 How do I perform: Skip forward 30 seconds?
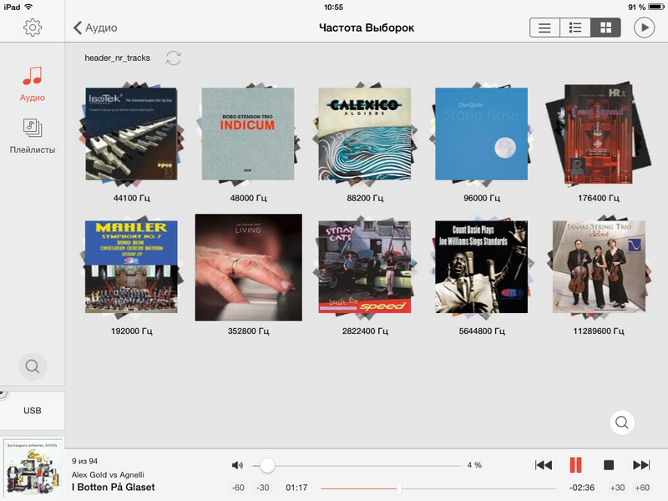[x=617, y=488]
